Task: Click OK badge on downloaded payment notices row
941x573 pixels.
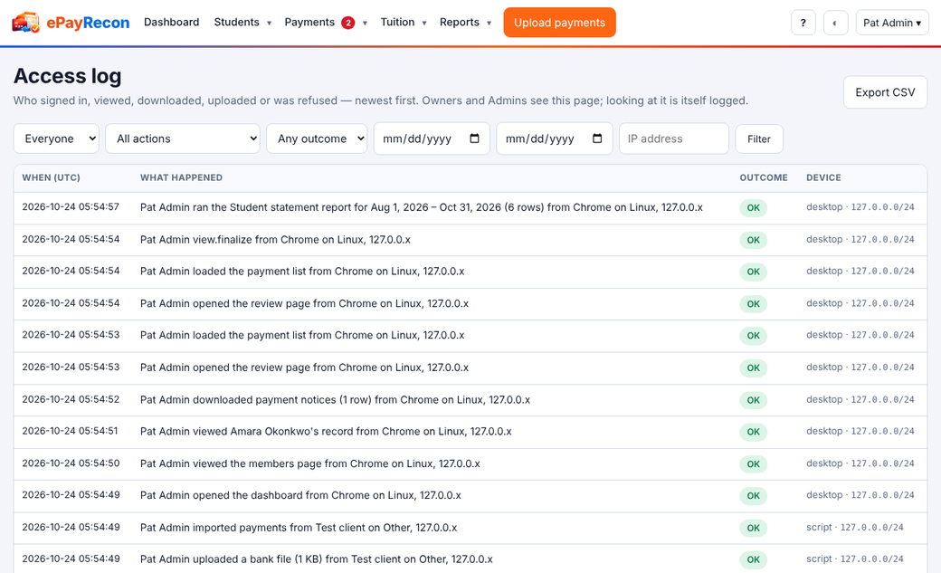Action: 753,400
